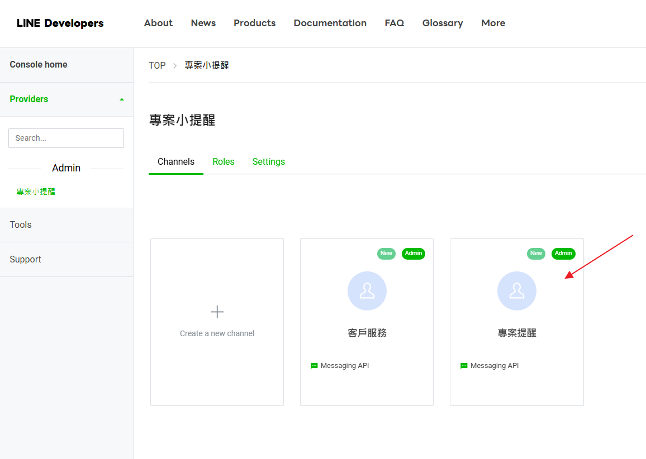Go to Console home
The height and width of the screenshot is (459, 646).
66,65
